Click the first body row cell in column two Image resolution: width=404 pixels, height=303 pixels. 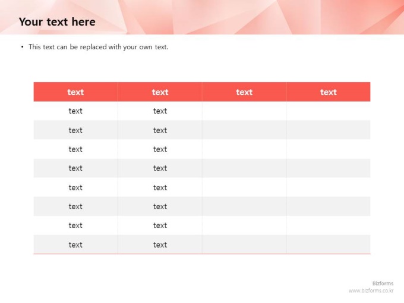click(x=160, y=111)
